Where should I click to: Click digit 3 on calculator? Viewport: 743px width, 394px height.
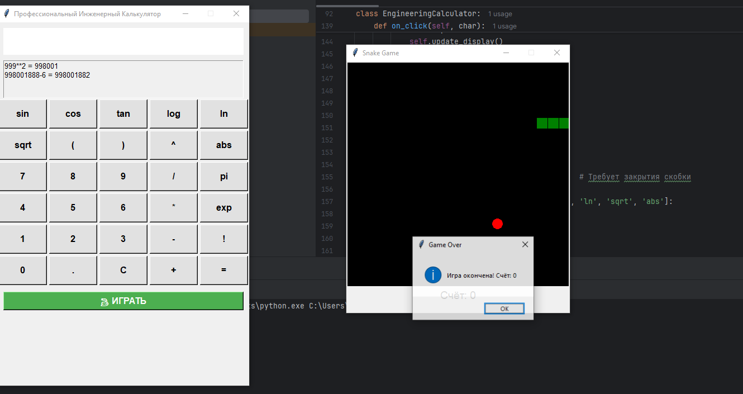coord(123,239)
